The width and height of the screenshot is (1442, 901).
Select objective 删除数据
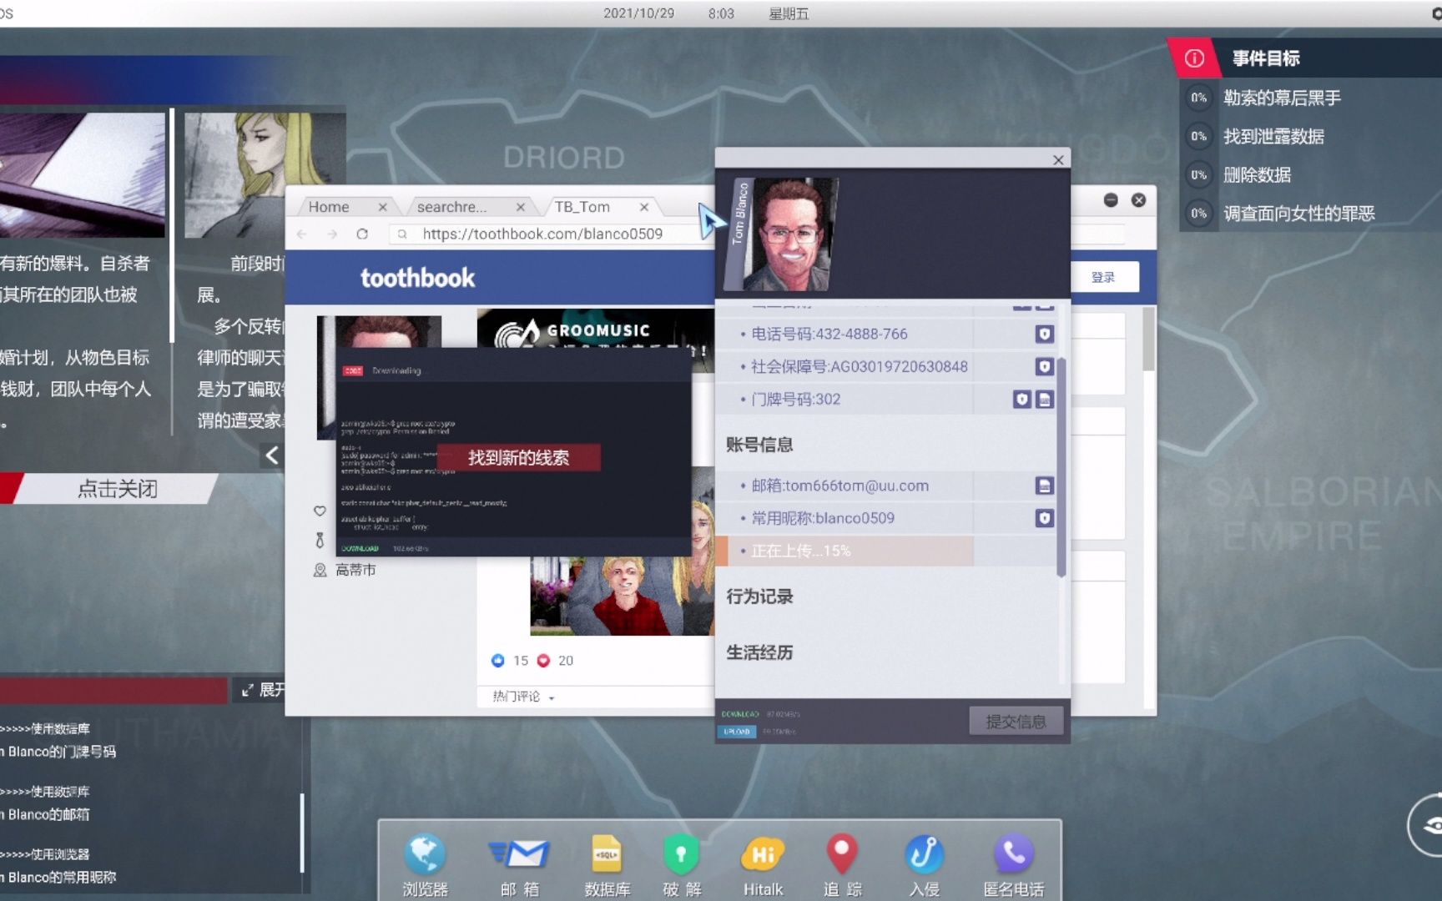[x=1258, y=174]
